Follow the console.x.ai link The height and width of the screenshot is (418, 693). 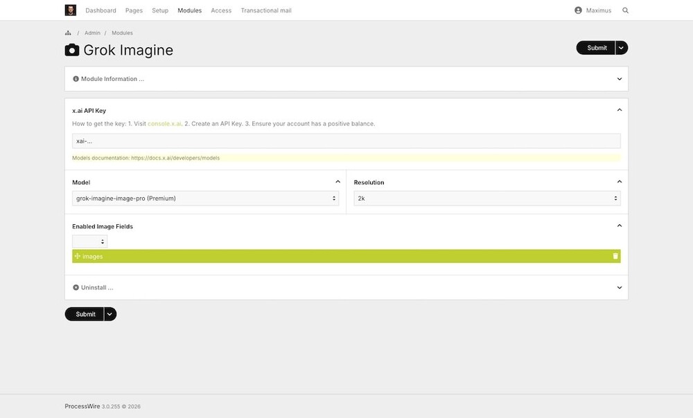[x=164, y=124]
